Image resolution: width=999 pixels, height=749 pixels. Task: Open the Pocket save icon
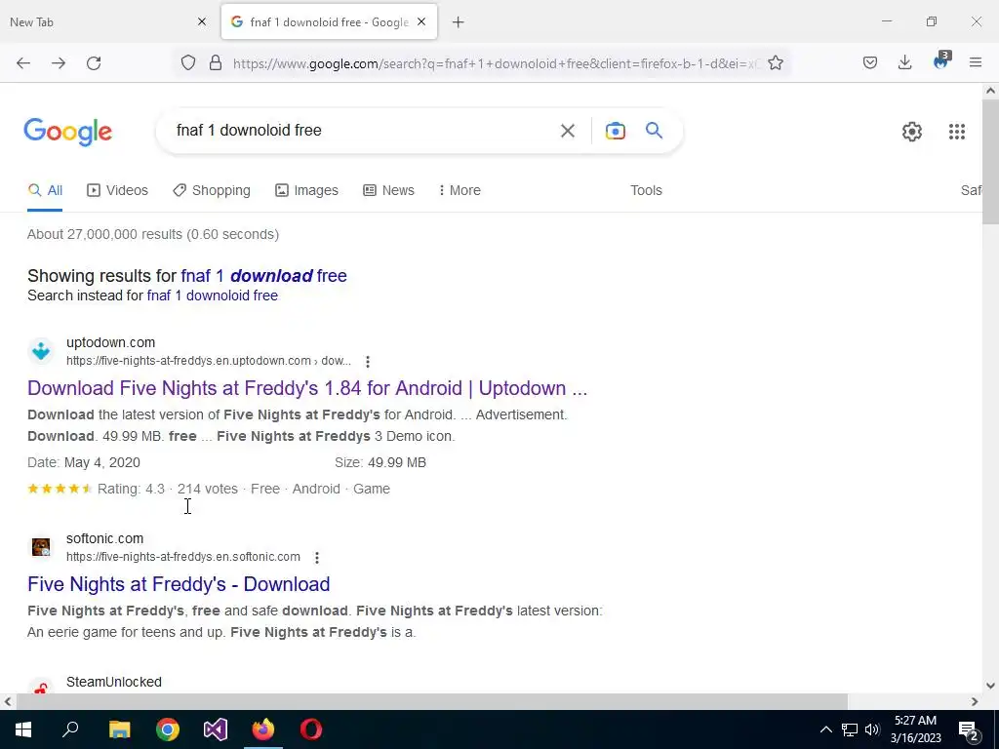[869, 62]
